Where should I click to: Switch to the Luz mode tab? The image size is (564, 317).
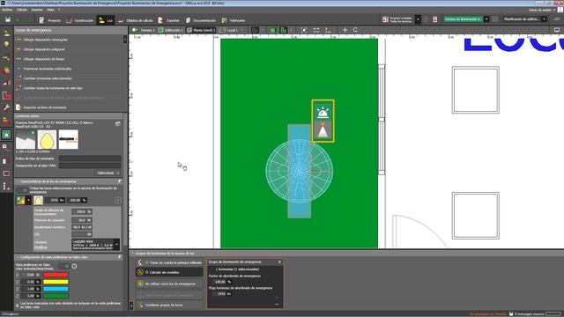(106, 20)
